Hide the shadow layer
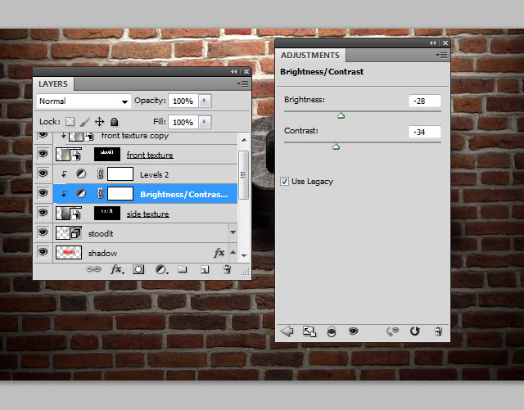The width and height of the screenshot is (524, 410). (x=43, y=251)
